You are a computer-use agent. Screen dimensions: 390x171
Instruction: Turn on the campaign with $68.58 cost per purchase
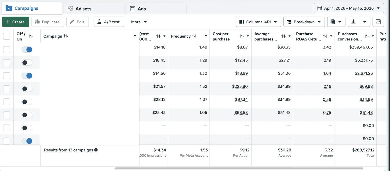point(27,115)
